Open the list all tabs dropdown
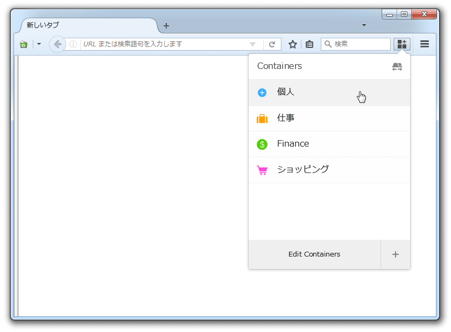 (364, 25)
